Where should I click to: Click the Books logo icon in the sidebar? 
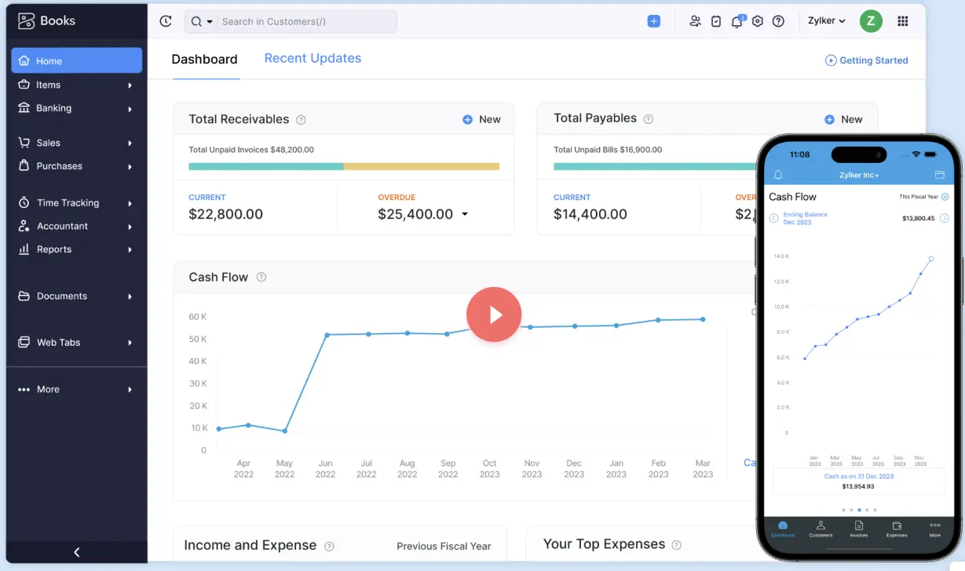point(27,21)
